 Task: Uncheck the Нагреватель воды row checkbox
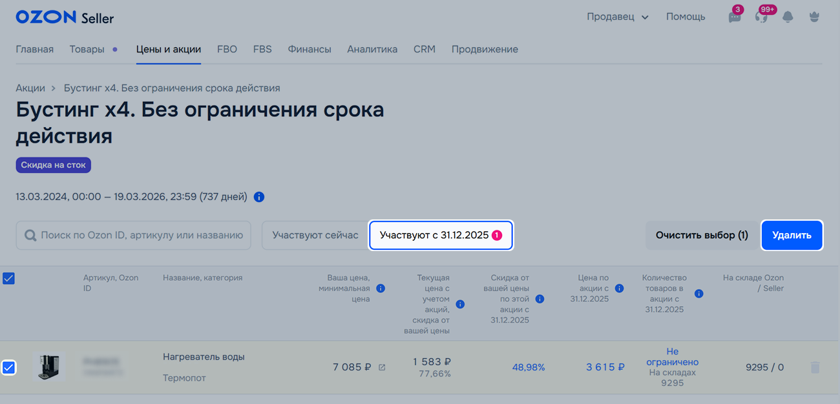[x=9, y=367]
